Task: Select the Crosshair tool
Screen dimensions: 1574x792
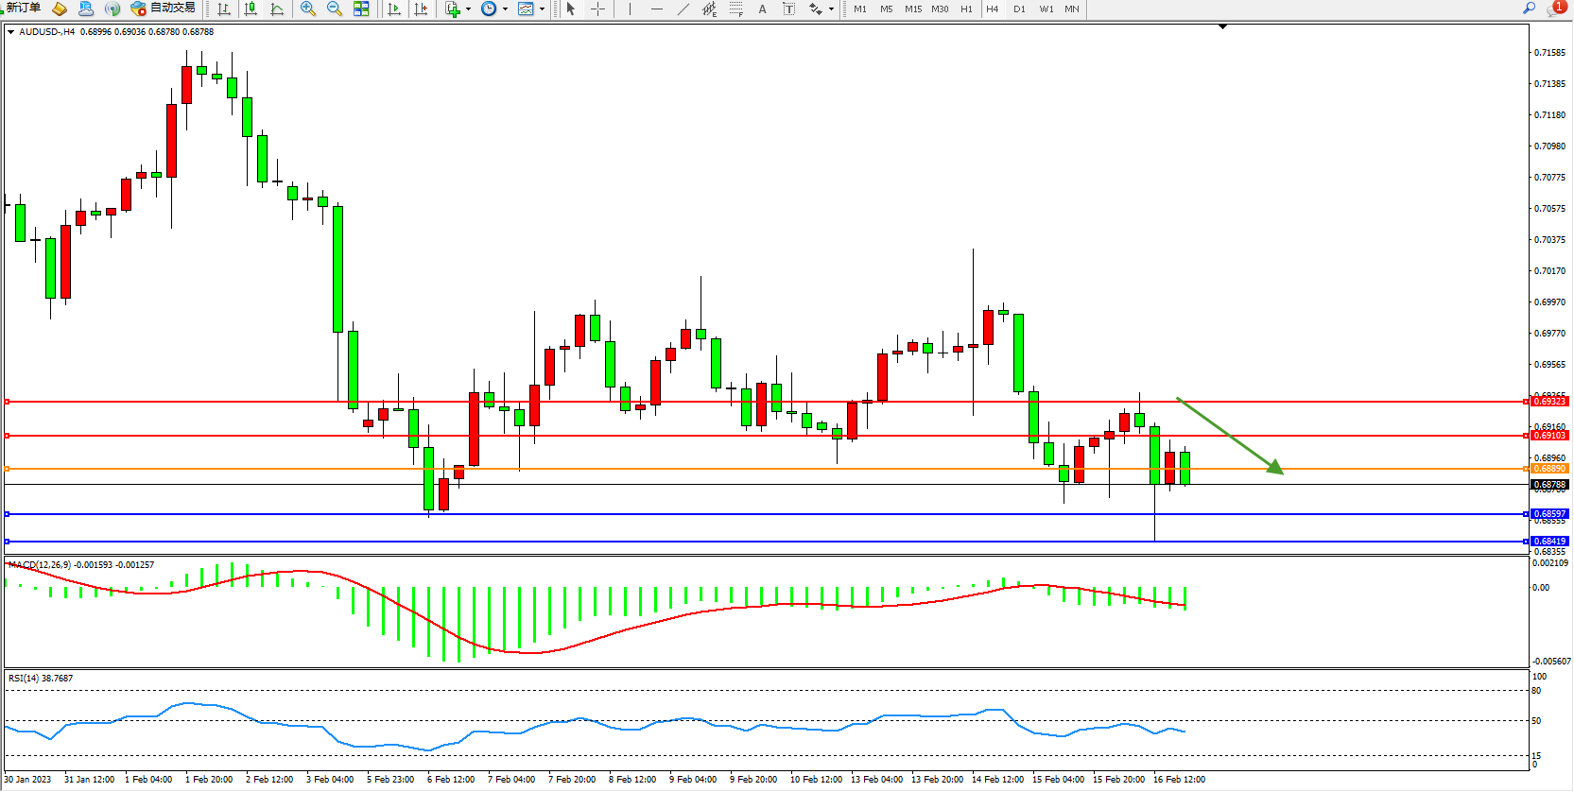Action: coord(598,9)
